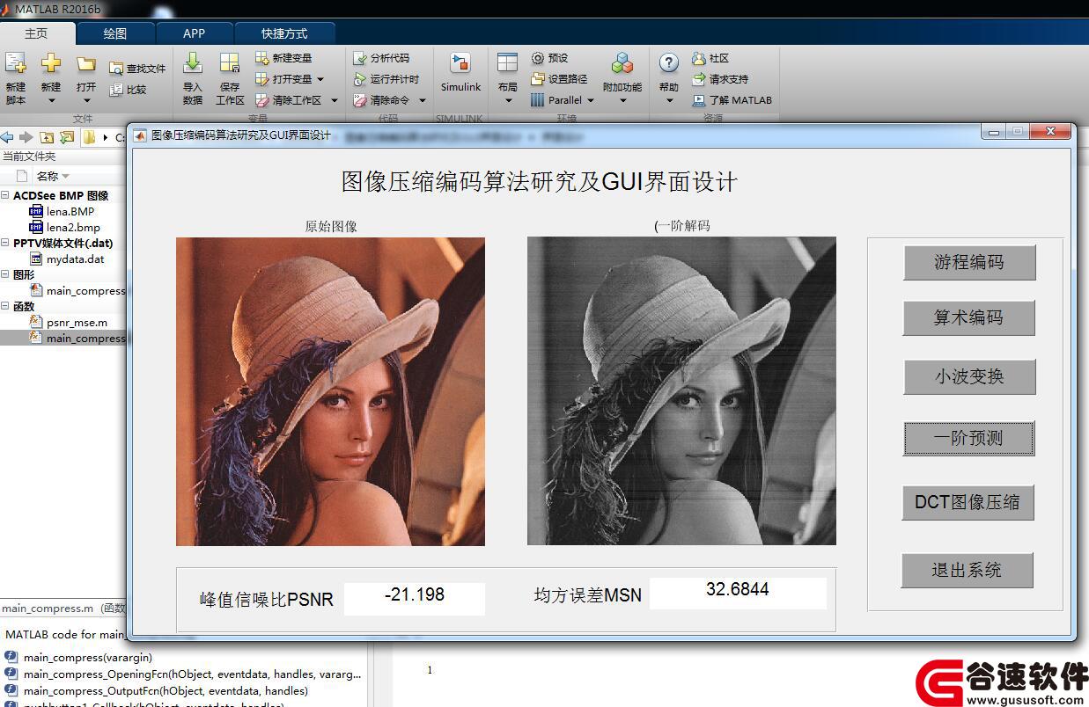Collapse the PPTV媒体文件(.dat) group
This screenshot has width=1089, height=707.
[5, 243]
